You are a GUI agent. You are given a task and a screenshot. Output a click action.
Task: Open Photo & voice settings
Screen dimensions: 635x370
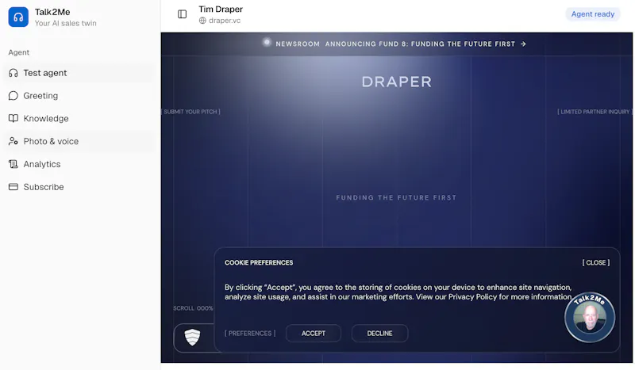tap(79, 141)
